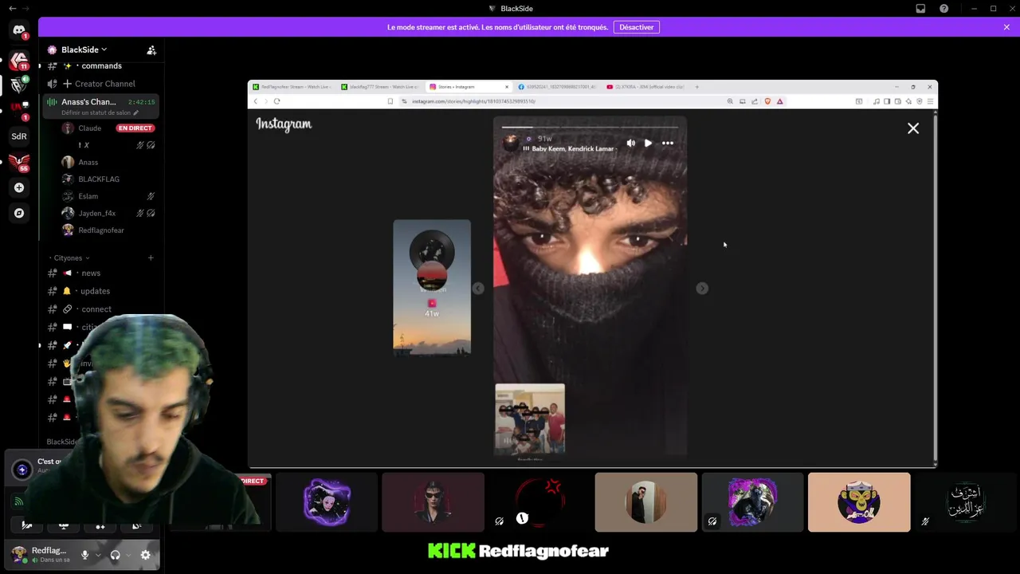Image resolution: width=1020 pixels, height=574 pixels.
Task: Open Discord direct messages home icon
Action: 19,30
